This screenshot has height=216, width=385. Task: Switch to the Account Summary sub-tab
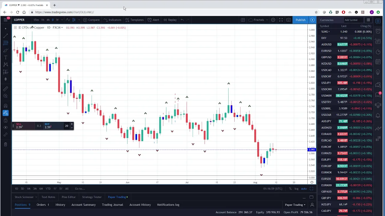coord(84,205)
